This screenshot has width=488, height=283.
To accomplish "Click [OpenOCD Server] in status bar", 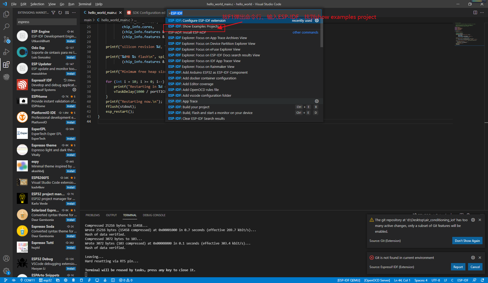I will tap(377, 280).
